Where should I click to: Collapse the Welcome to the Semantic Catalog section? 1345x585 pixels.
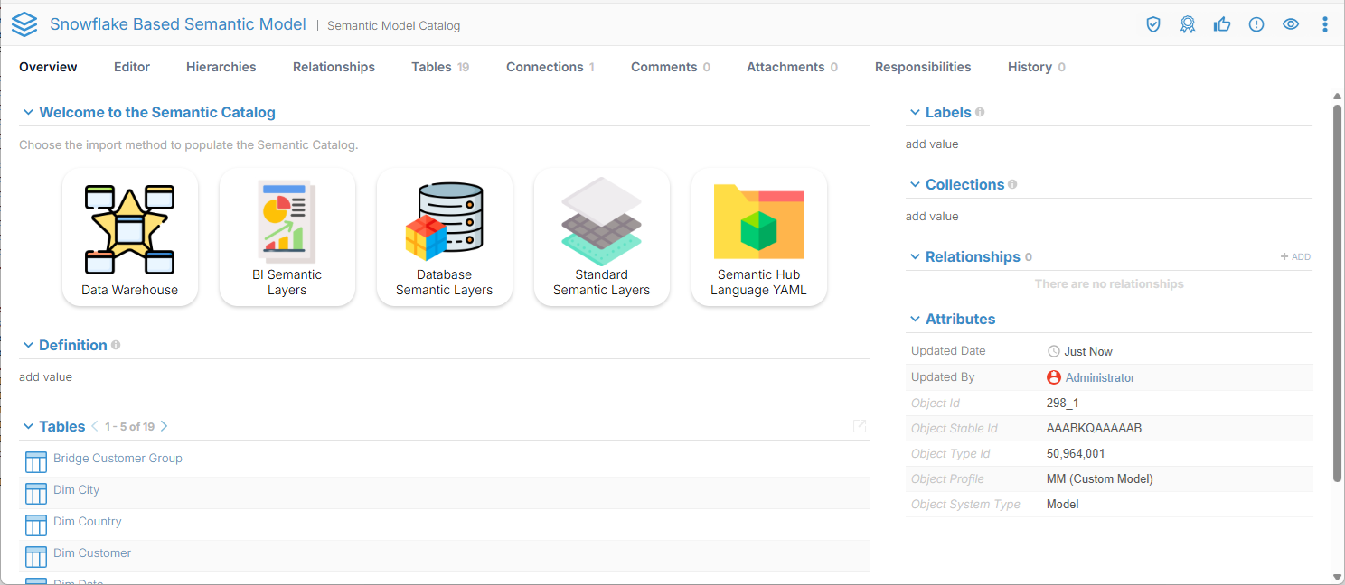[28, 113]
